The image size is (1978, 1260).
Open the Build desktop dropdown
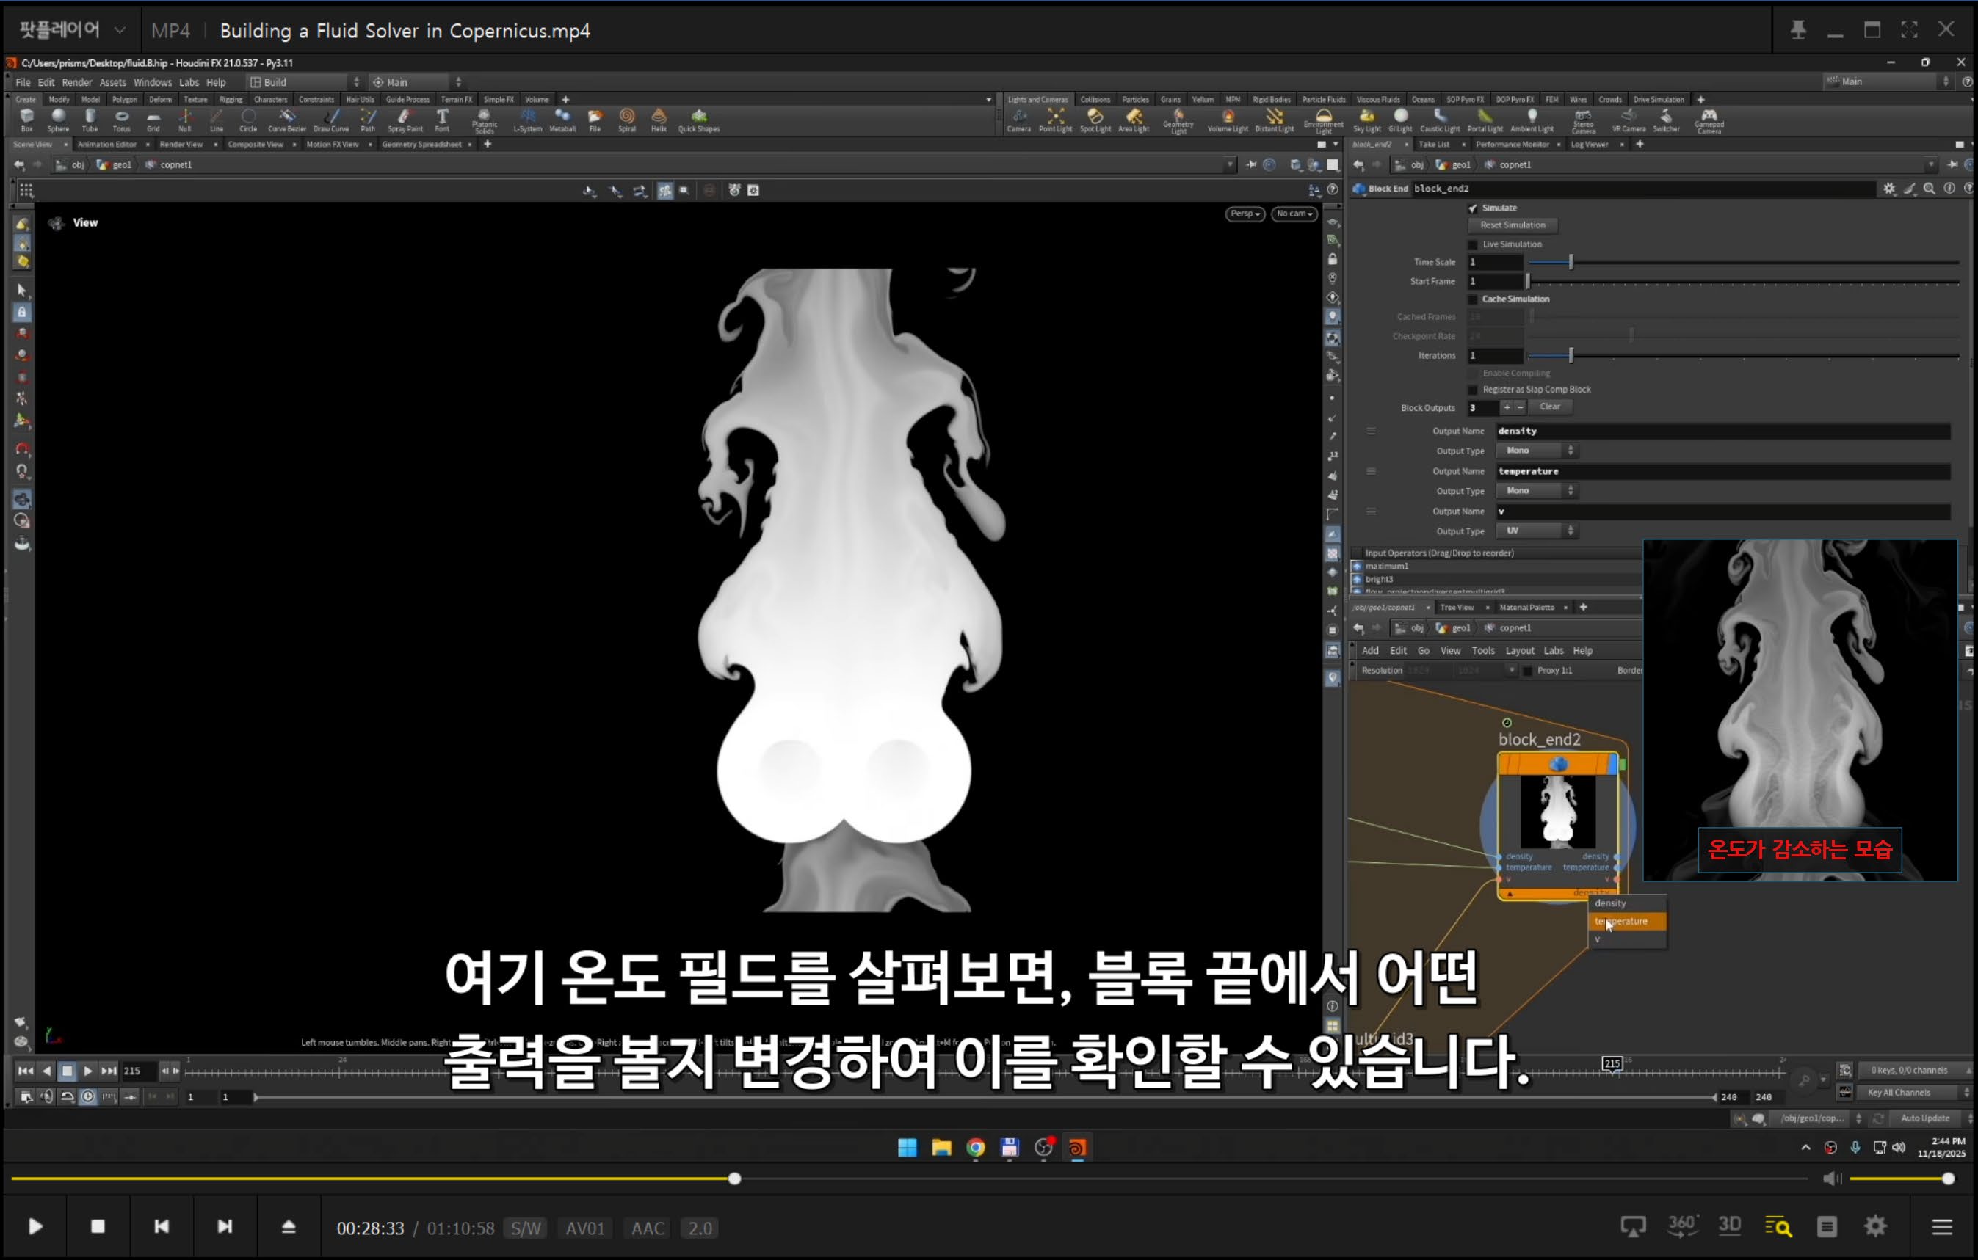pyautogui.click(x=304, y=82)
